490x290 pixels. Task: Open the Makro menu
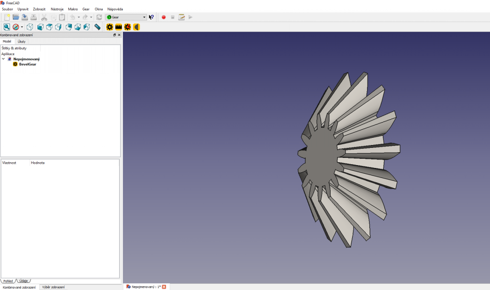[x=73, y=9]
